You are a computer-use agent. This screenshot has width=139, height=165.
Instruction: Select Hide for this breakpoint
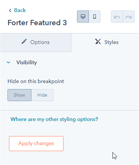tap(42, 95)
